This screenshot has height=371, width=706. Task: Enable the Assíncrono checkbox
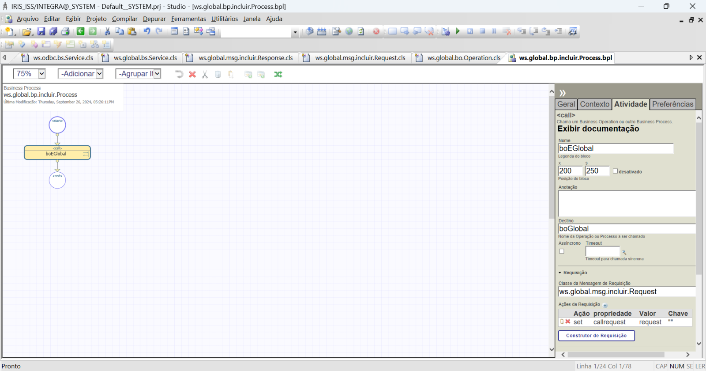point(562,251)
